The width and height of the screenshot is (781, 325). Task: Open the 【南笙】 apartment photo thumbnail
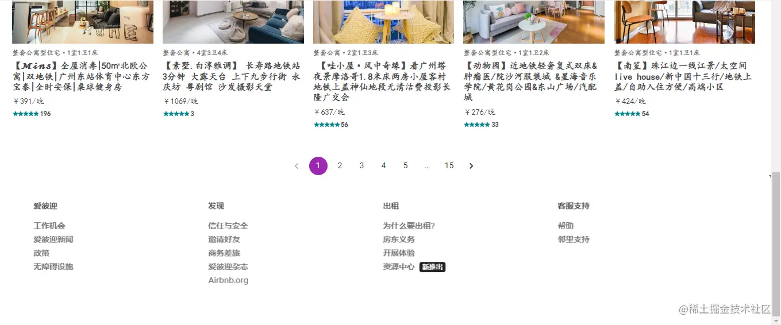(x=684, y=22)
